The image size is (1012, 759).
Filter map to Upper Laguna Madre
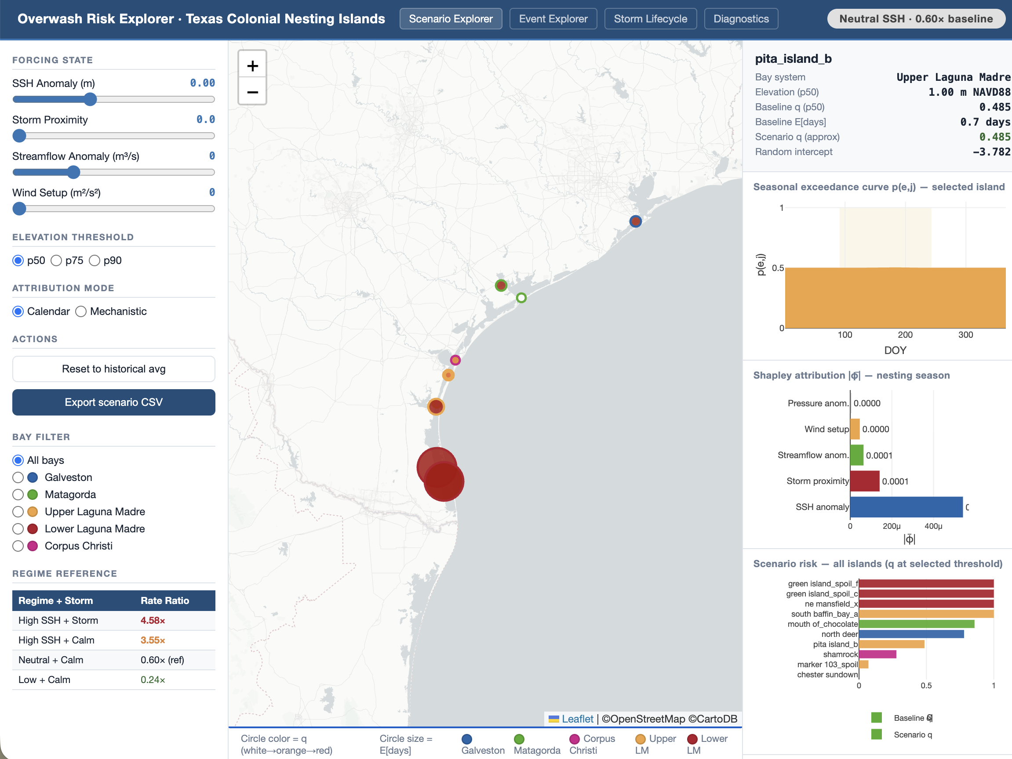[x=18, y=512]
